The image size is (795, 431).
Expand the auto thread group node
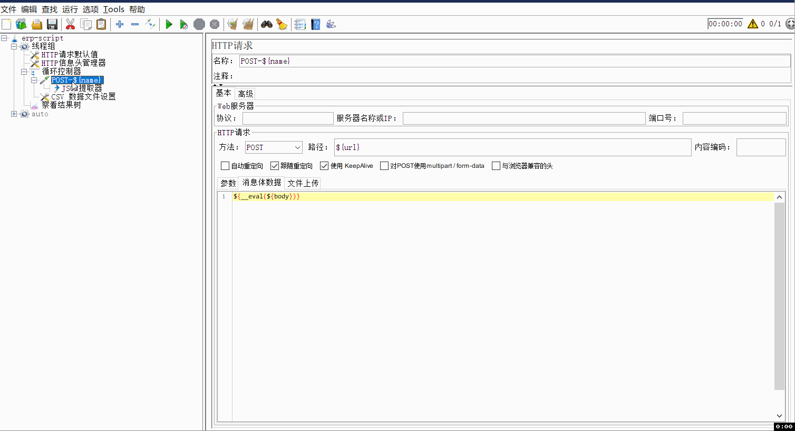(x=14, y=114)
